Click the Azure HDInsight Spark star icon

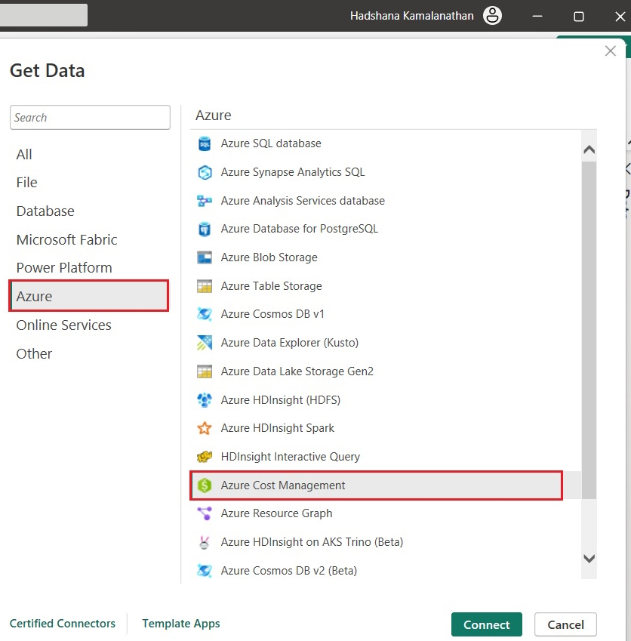[x=205, y=428]
